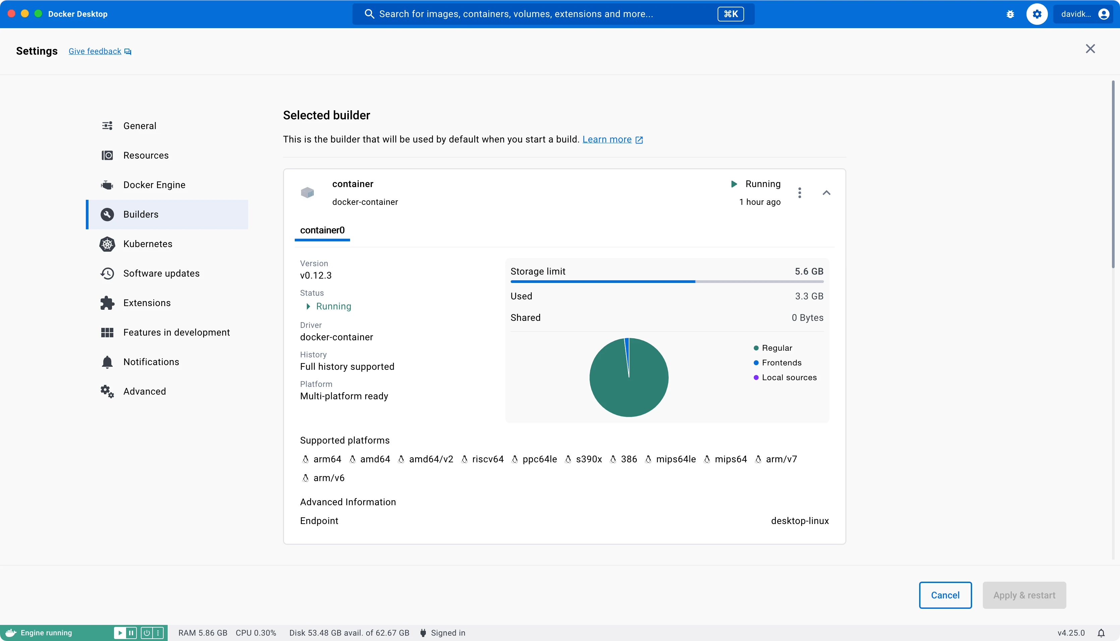Select the container0 tab
1120x641 pixels.
pos(322,230)
